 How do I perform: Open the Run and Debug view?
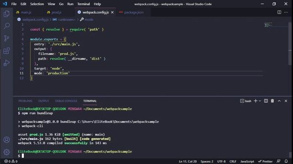tap(6, 63)
